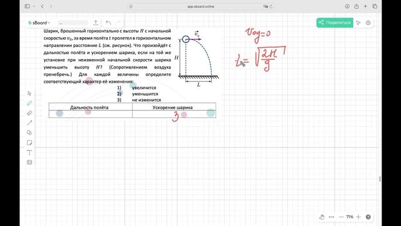Select the line arrow tool
The image size is (401, 226).
click(x=29, y=123)
